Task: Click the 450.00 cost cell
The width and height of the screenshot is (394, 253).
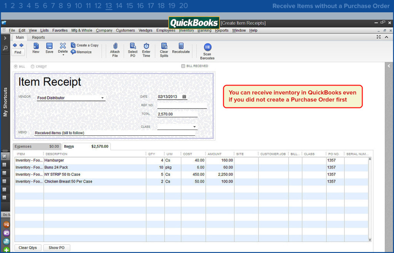Action: tap(193, 175)
